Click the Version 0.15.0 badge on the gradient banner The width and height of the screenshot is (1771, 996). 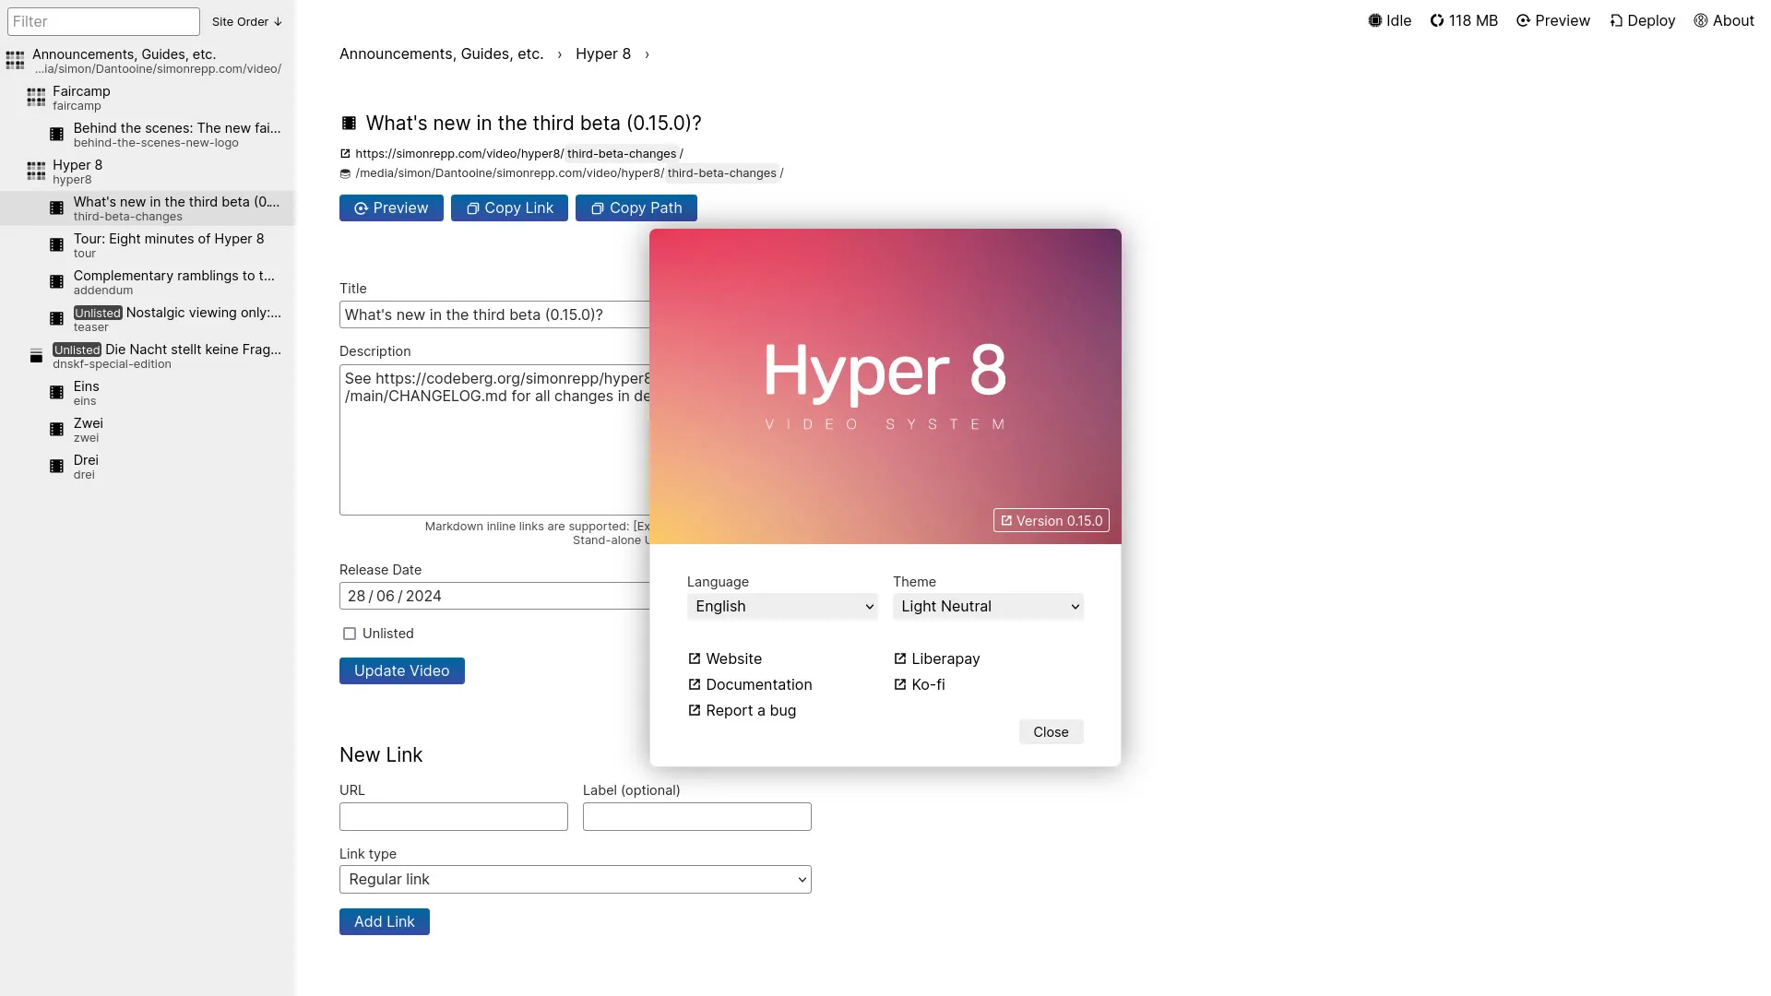(1051, 520)
